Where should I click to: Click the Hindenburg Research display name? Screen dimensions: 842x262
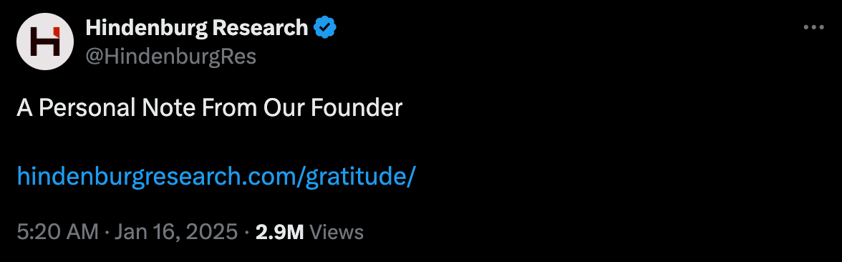coord(196,27)
